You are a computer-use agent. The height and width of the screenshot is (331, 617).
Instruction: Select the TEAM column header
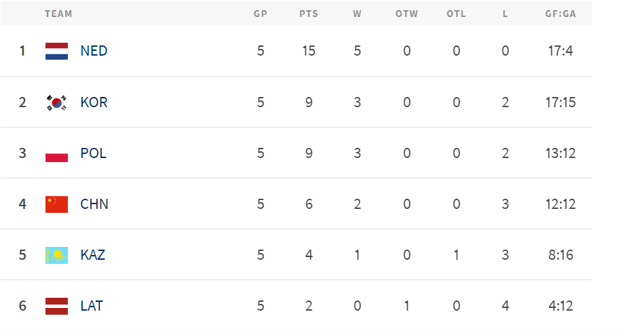(x=58, y=14)
